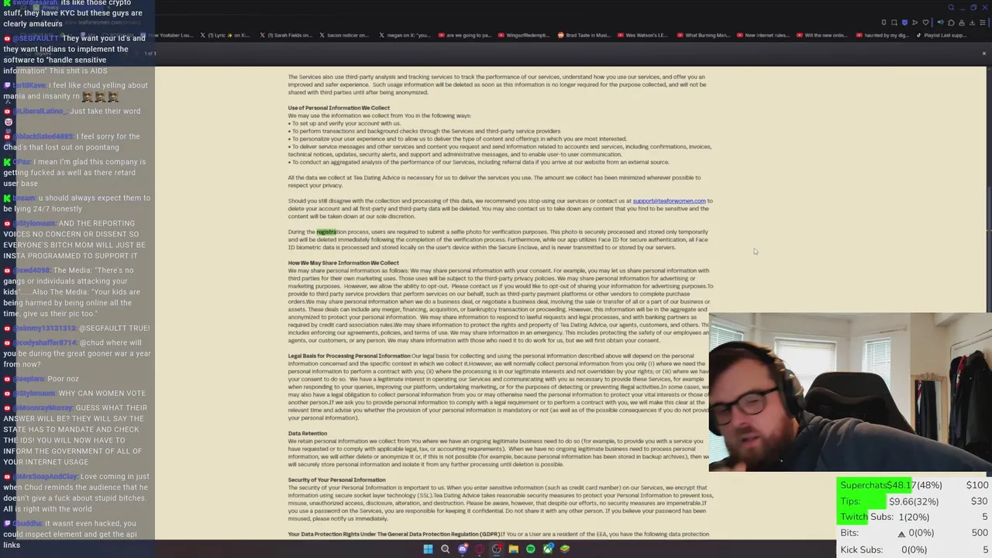The height and width of the screenshot is (558, 992).
Task: Click the pin icon in the browser toolbar
Action: point(883,22)
